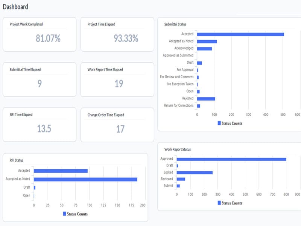301x226 pixels.
Task: Click the Work Report Time Elapsed value 19
Action: 119,83
